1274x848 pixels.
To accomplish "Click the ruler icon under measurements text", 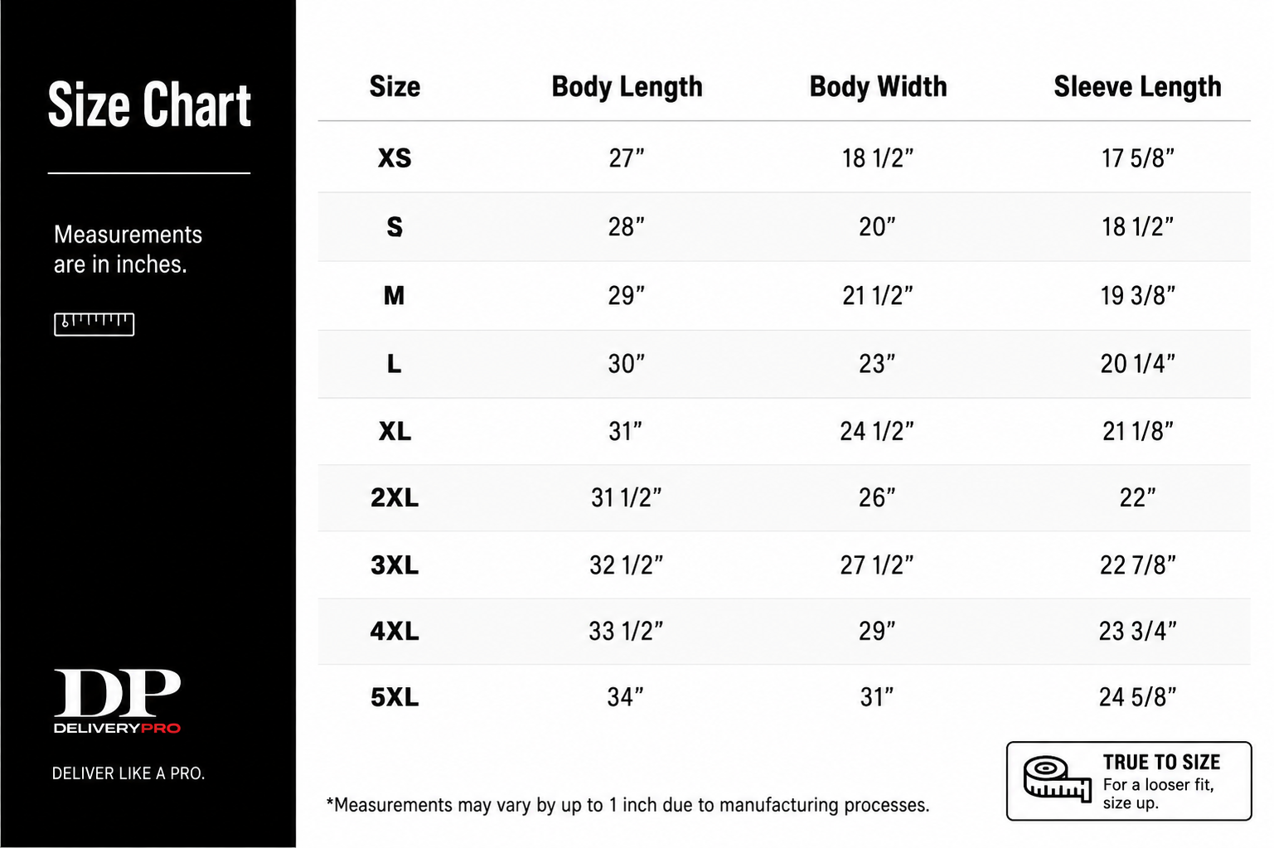I will pos(94,324).
